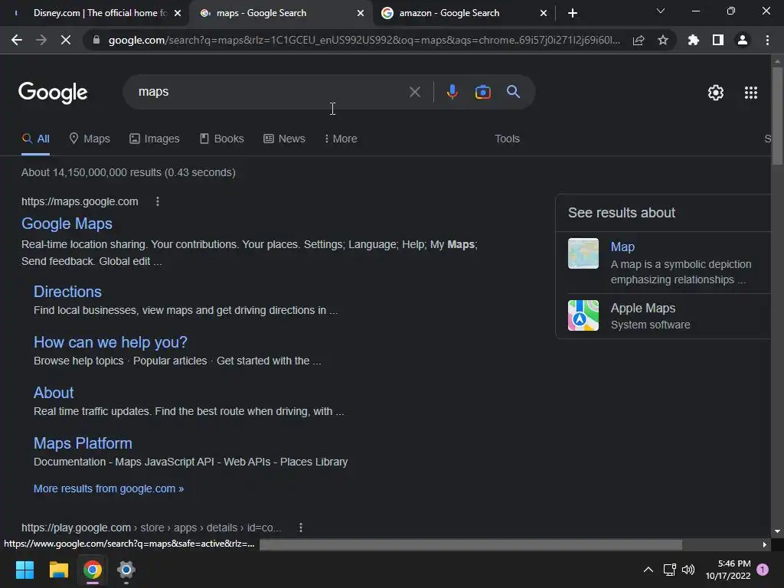Open the volume speaker tray icon
The height and width of the screenshot is (588, 784).
[688, 570]
